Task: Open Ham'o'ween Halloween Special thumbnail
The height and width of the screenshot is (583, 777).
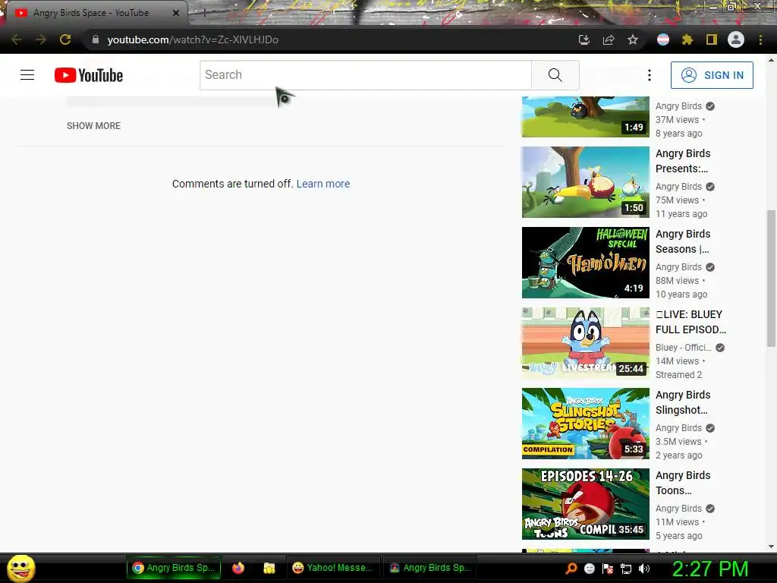Action: [x=585, y=263]
